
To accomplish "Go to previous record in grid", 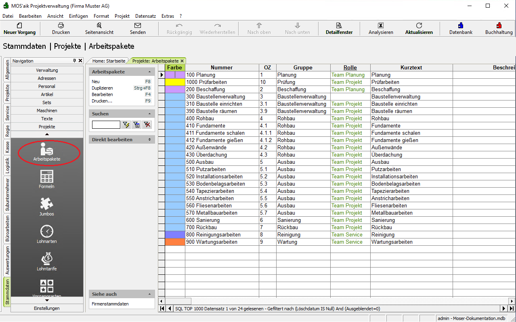I will click(169, 309).
